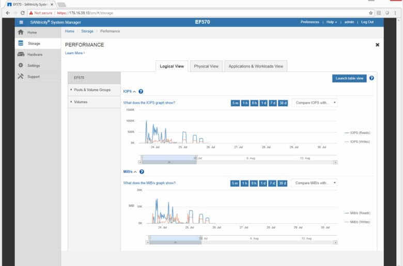This screenshot has width=403, height=266.
Task: Click help icon beside MiB/s heading
Action: (142, 172)
